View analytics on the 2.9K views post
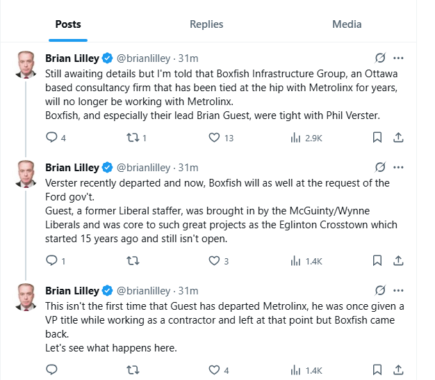This screenshot has height=380, width=435. click(295, 138)
